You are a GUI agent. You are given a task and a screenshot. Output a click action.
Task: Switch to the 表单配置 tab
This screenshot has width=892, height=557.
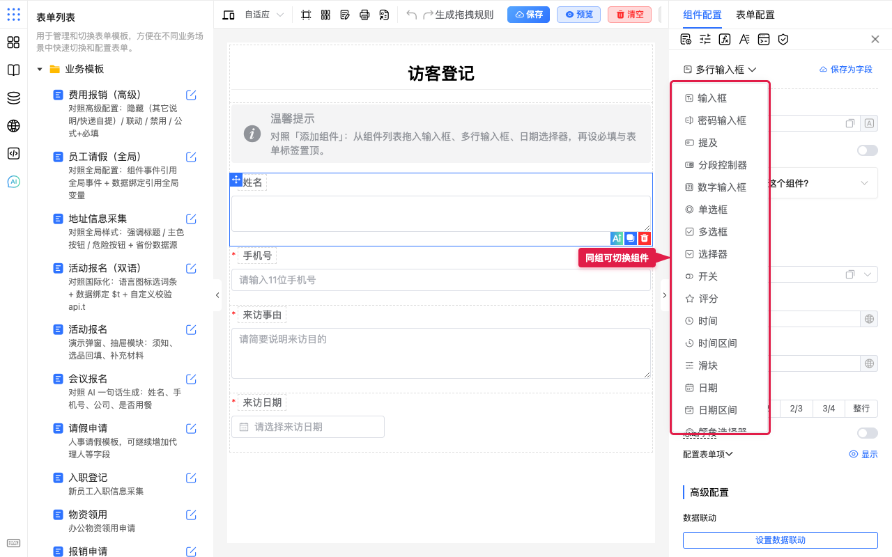tap(755, 15)
